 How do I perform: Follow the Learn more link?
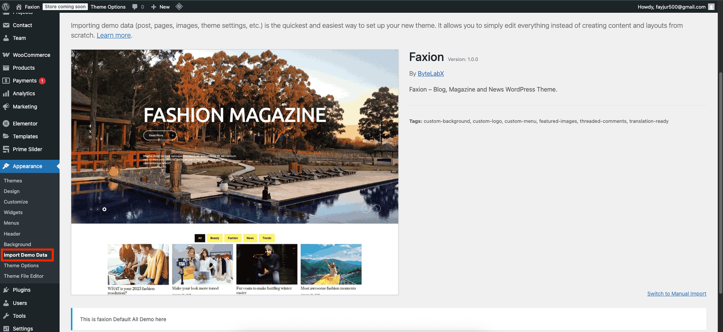click(113, 35)
